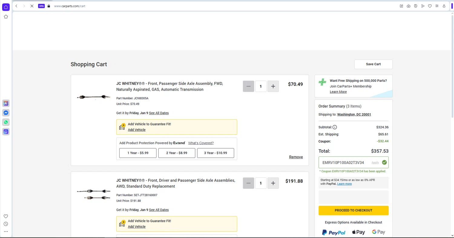
Task: Open PayPal Learn more link
Action: tap(344, 184)
